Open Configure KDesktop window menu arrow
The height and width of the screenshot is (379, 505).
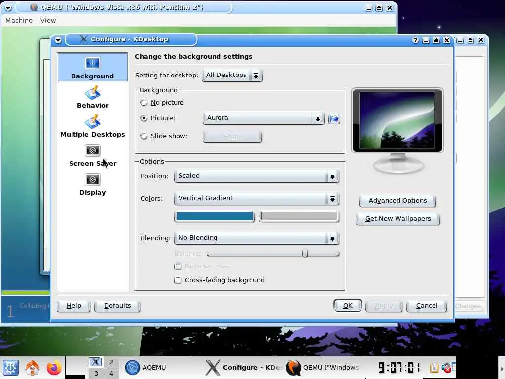(58, 40)
